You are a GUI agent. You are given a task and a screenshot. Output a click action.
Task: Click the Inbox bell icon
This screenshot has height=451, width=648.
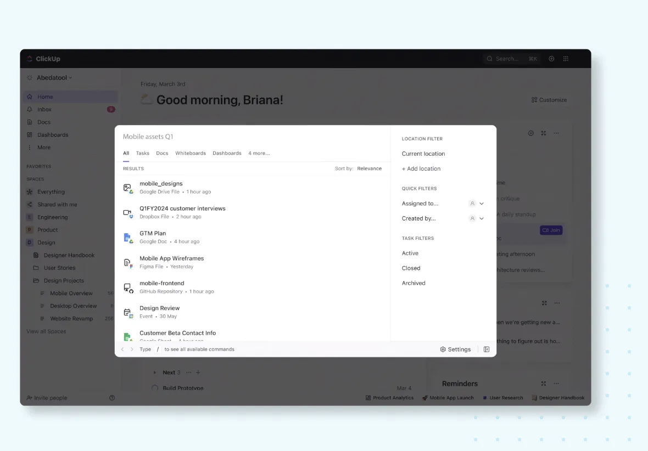coord(30,109)
